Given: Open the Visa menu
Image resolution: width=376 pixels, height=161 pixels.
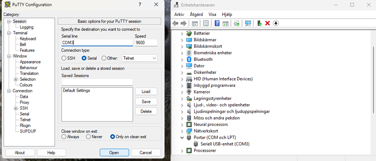Looking at the screenshot, I should 212,14.
